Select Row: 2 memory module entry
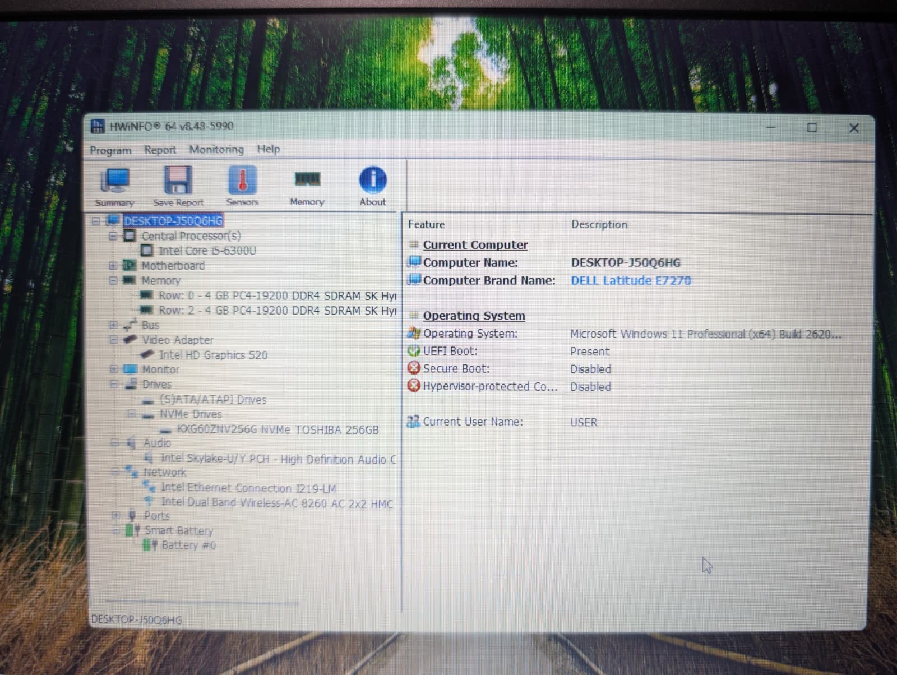 click(278, 310)
